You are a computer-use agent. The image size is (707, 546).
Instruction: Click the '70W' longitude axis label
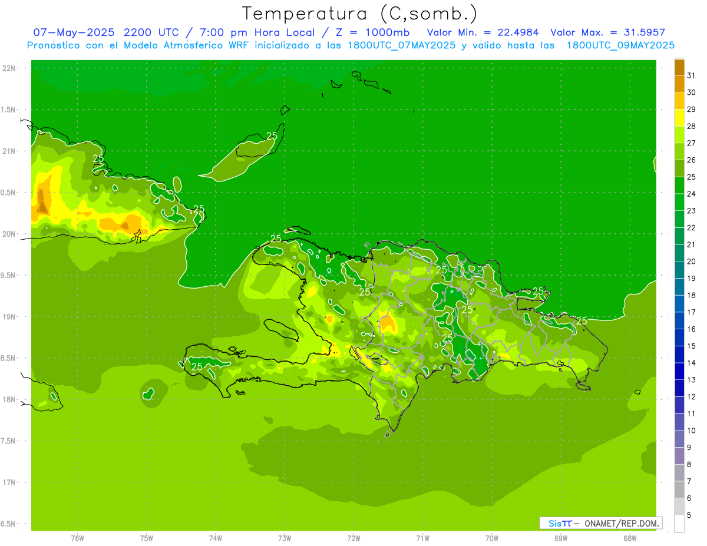492,538
